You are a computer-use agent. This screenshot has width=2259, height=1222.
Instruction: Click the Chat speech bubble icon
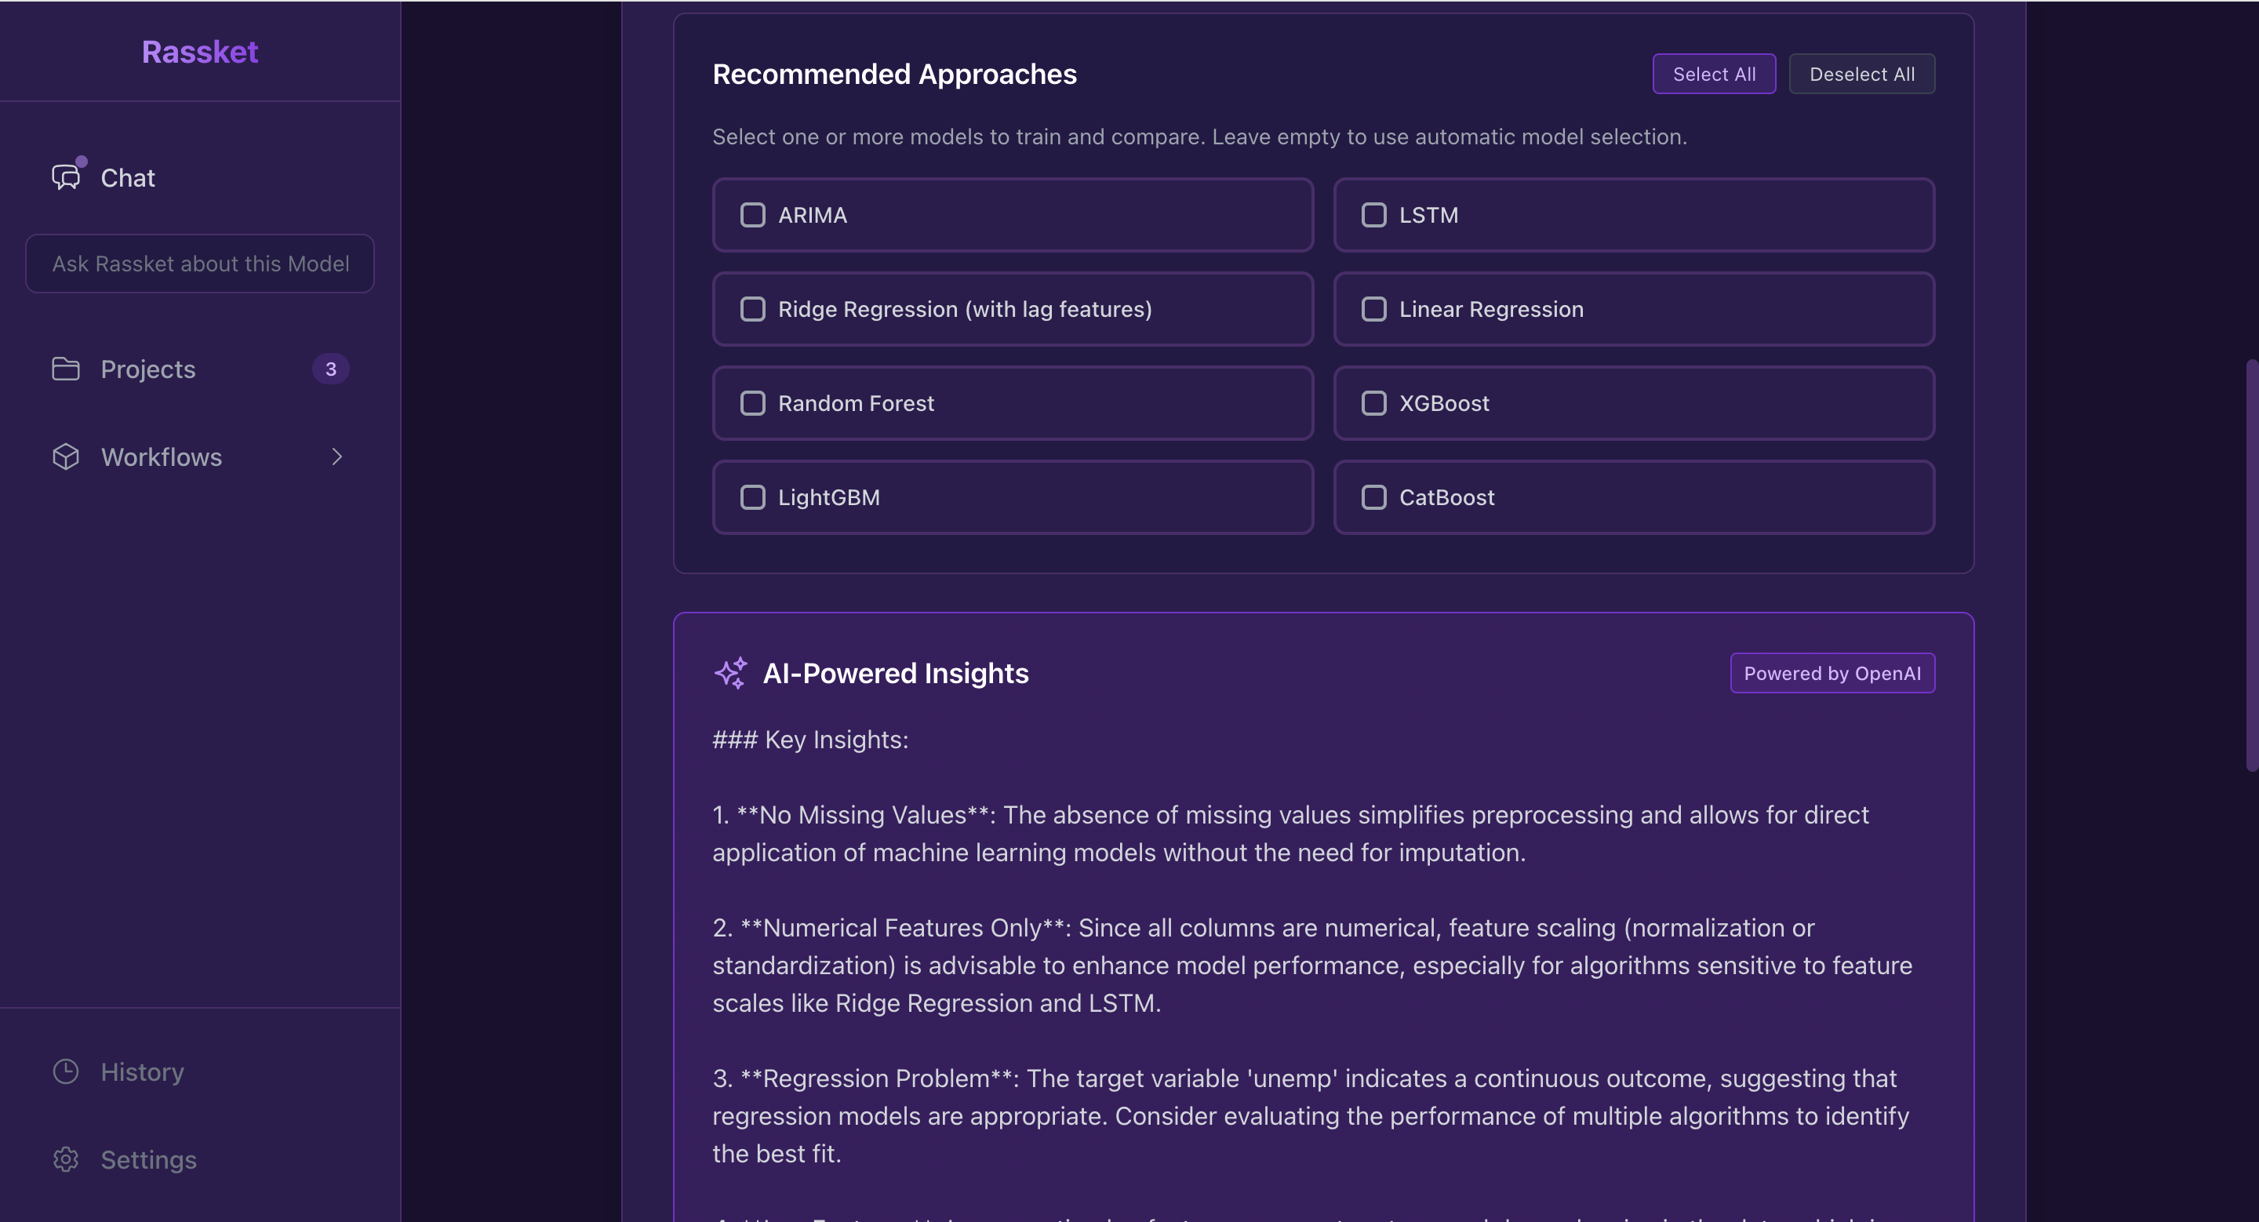66,177
